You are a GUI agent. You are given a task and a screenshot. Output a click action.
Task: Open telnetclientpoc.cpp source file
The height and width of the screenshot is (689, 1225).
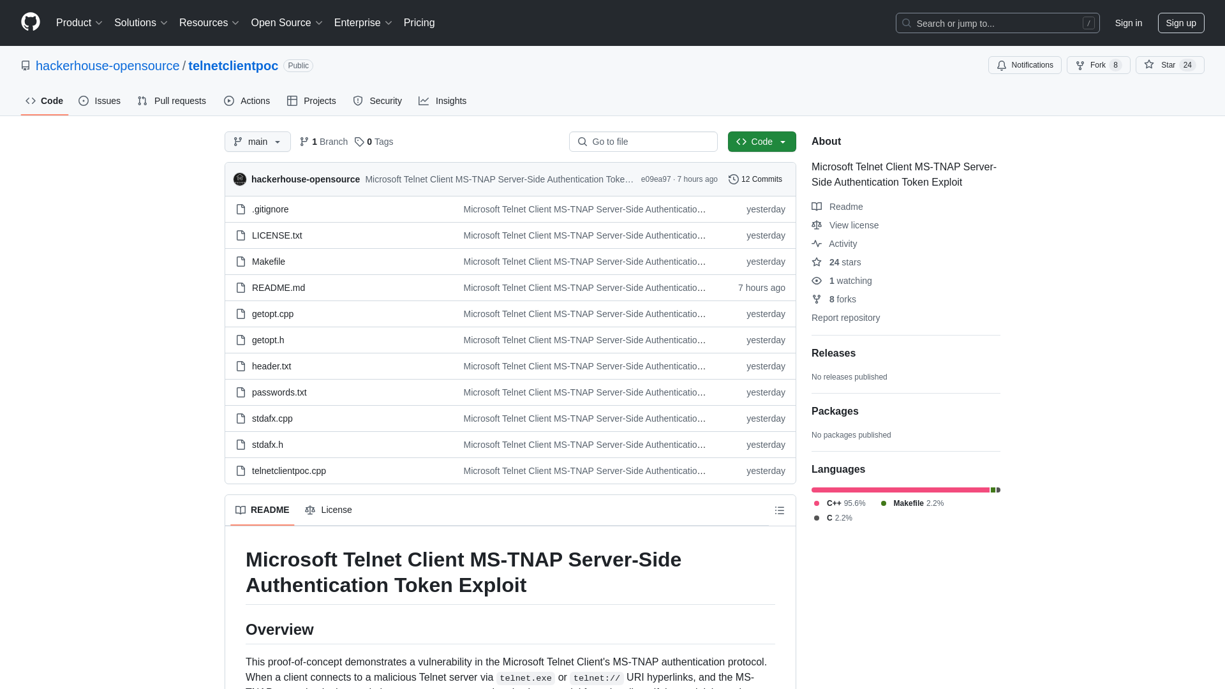click(x=288, y=471)
